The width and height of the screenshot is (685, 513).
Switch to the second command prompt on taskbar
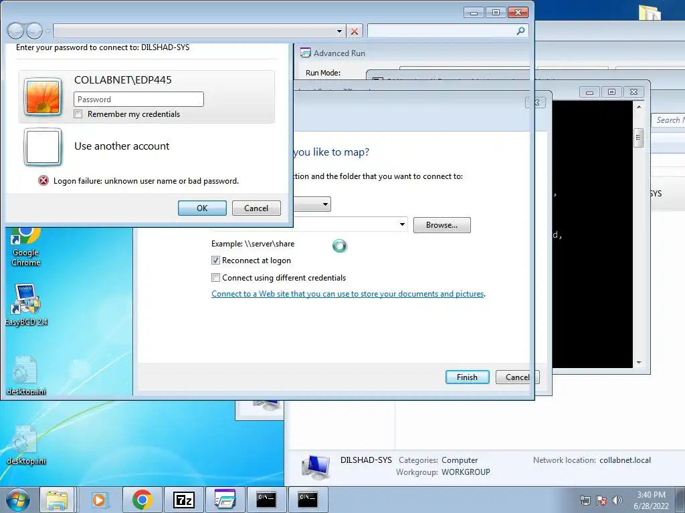tap(308, 500)
